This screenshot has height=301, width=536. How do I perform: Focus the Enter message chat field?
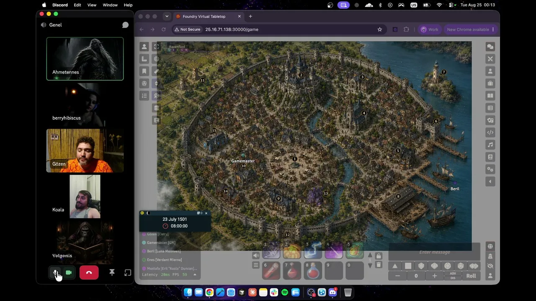(x=435, y=252)
